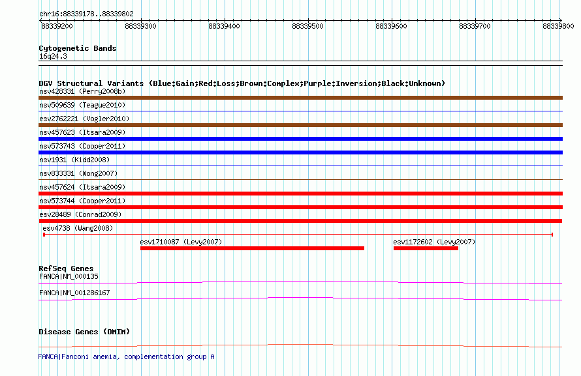Click the red loss bar of esv28489

point(300,221)
